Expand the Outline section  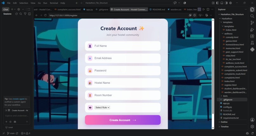click(224, 122)
